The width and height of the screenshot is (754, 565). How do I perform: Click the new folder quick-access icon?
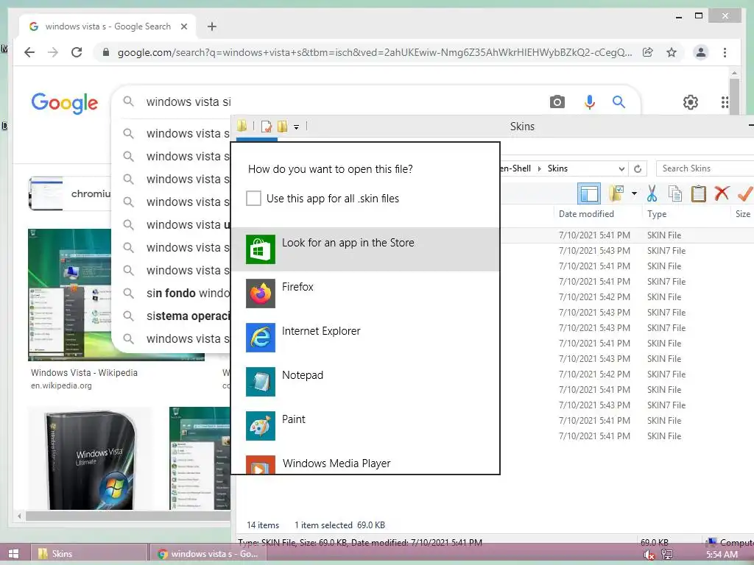pyautogui.click(x=282, y=127)
